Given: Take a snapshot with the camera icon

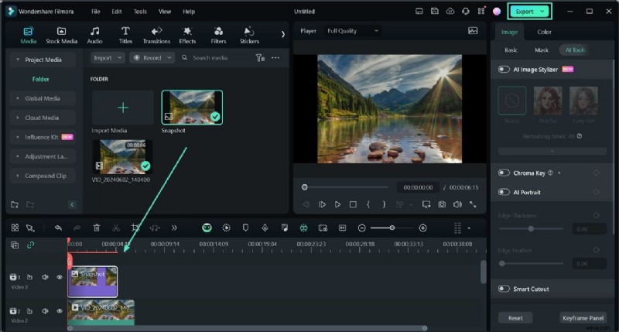Looking at the screenshot, I should pos(442,204).
